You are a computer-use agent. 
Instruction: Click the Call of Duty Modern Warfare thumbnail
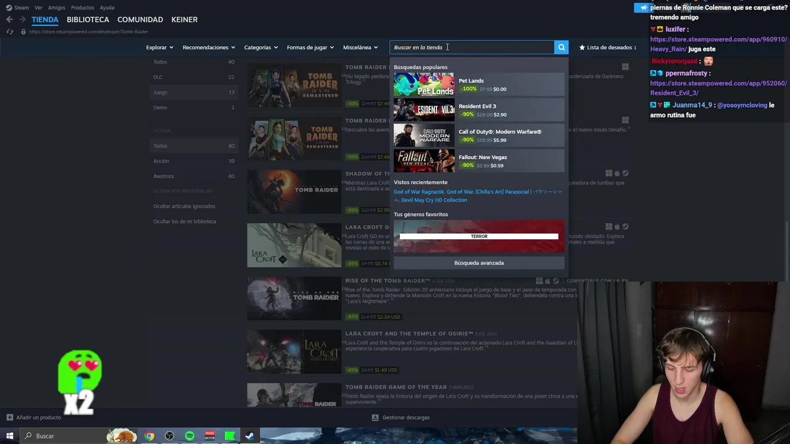pyautogui.click(x=424, y=136)
